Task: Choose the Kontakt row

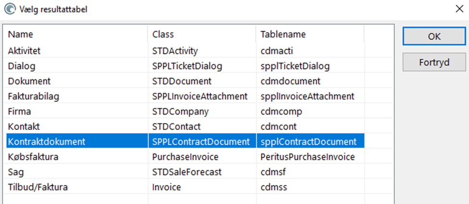Action: click(x=185, y=127)
